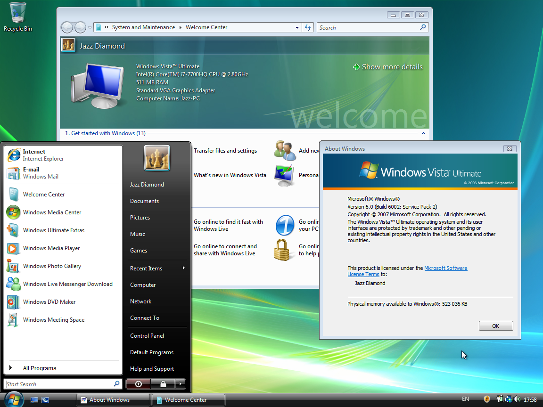Viewport: 543px width, 407px height.
Task: Open Connect To from Start menu
Action: pyautogui.click(x=144, y=318)
